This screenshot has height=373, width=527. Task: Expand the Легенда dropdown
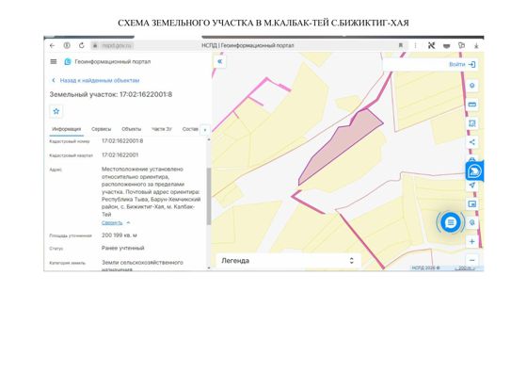point(288,261)
